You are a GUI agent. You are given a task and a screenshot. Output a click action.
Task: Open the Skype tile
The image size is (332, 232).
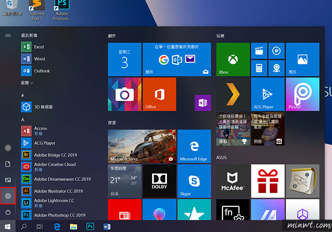point(194,181)
